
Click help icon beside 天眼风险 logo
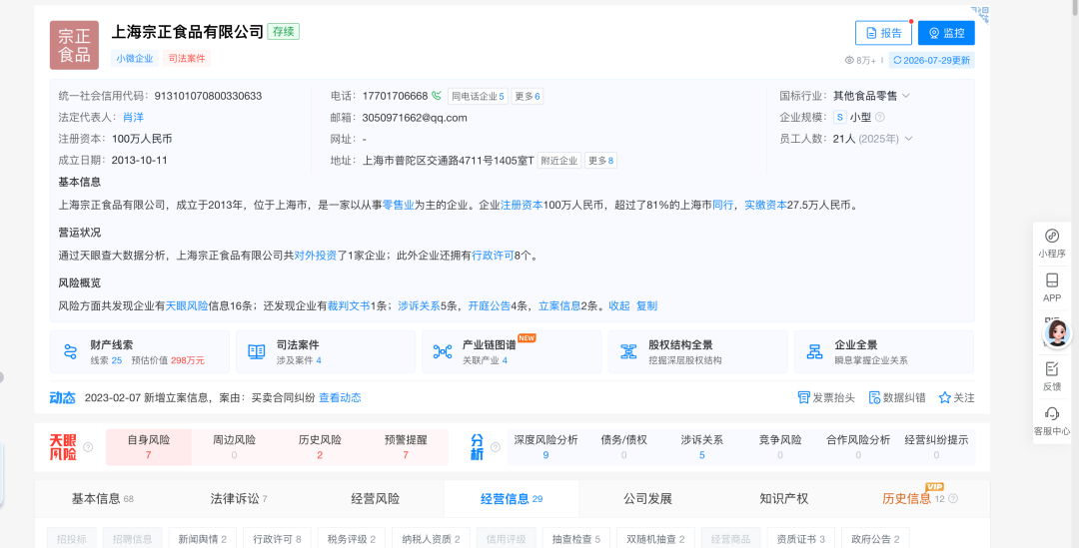click(x=88, y=447)
